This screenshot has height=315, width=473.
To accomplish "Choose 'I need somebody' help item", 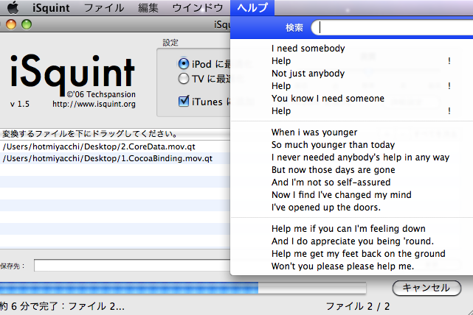I will click(352, 48).
